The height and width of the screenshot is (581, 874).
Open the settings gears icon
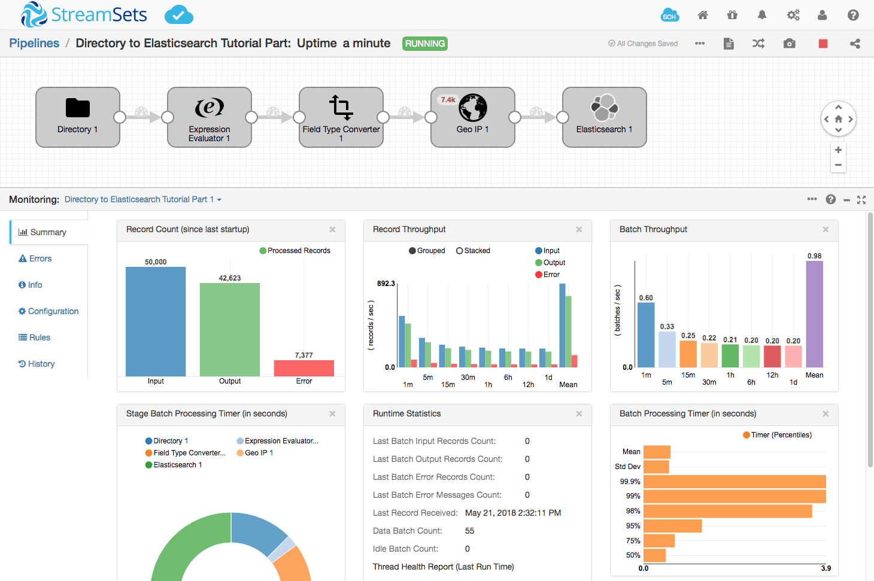(x=793, y=15)
